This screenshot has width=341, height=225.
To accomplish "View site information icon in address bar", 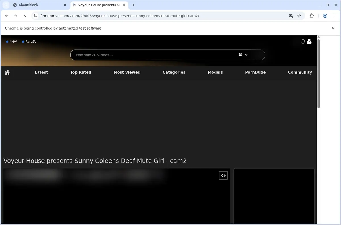I will point(35,16).
